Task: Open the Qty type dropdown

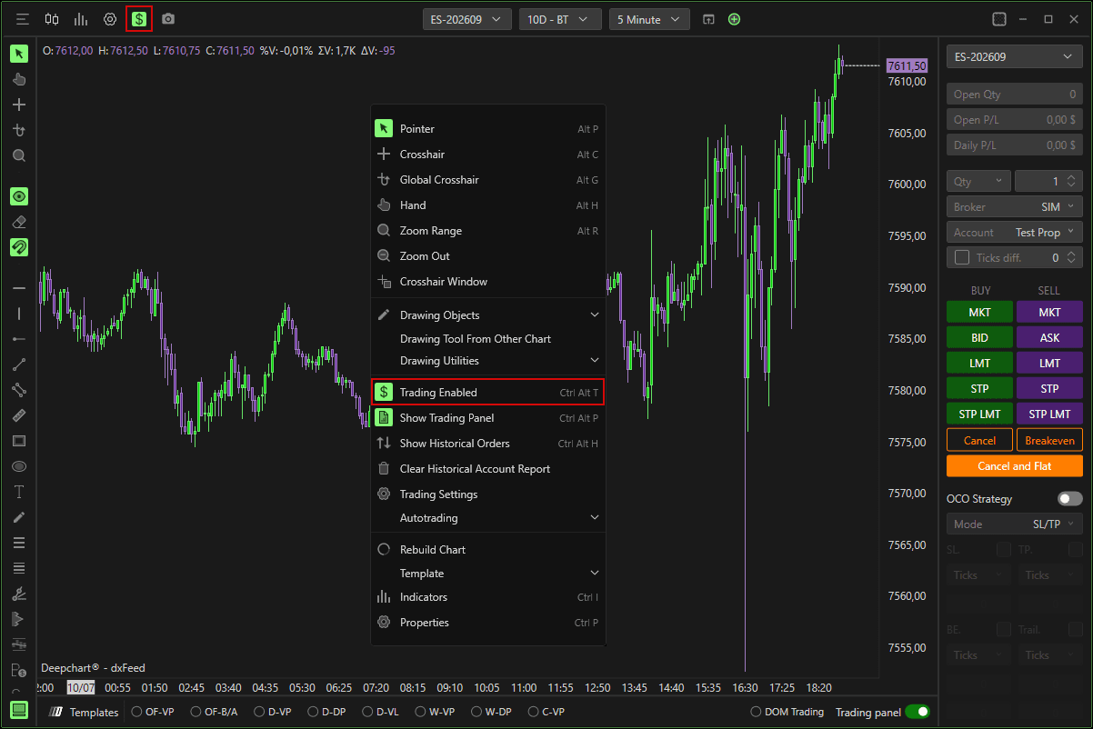Action: tap(978, 182)
